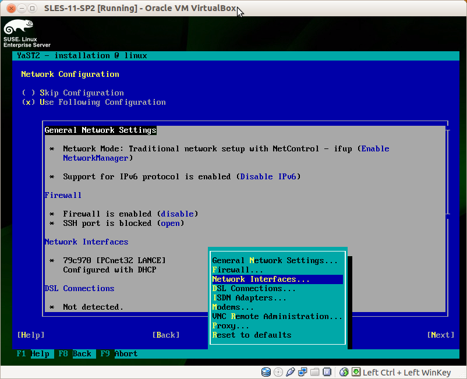Click the firewall disable link
The height and width of the screenshot is (379, 467).
tap(177, 214)
